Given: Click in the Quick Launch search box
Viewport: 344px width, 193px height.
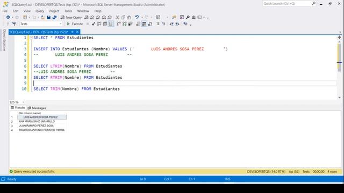Looking at the screenshot, I should click(286, 4).
